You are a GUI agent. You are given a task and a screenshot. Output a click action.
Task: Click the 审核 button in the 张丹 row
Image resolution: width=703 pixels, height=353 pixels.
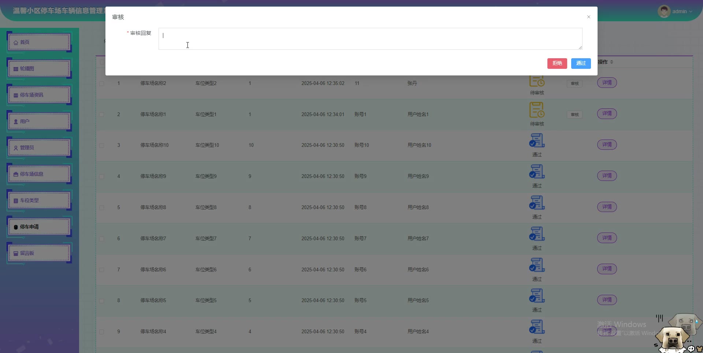click(574, 83)
